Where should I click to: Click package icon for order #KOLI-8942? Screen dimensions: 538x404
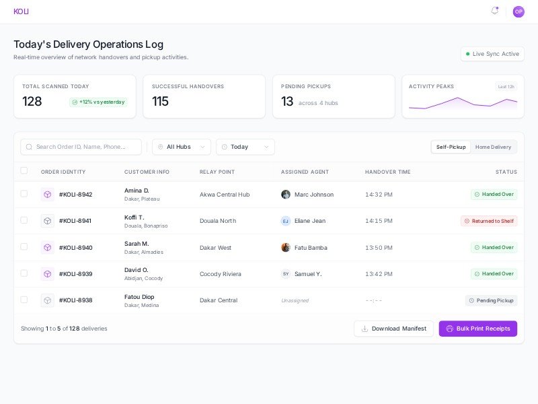(x=48, y=195)
